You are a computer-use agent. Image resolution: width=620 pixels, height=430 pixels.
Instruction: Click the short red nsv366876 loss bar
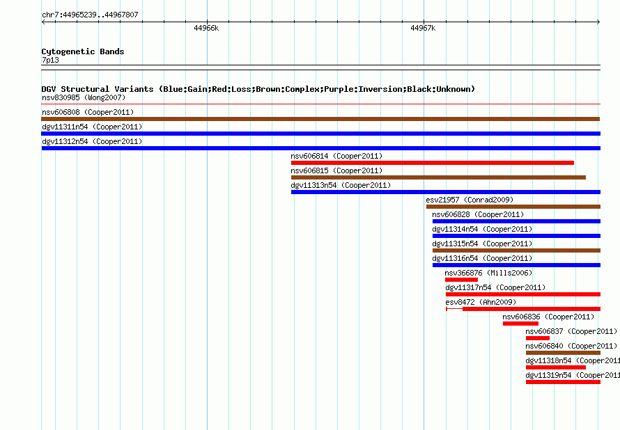(461, 280)
